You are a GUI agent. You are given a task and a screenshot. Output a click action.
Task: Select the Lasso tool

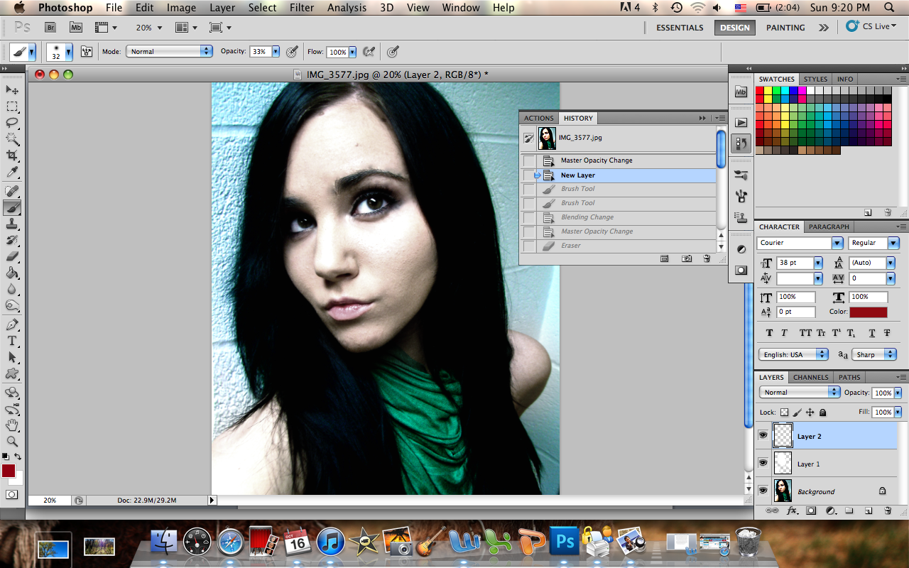(x=12, y=123)
